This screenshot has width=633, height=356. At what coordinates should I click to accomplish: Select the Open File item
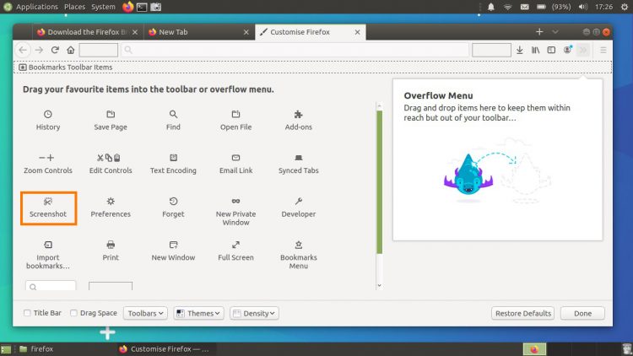[x=235, y=121]
